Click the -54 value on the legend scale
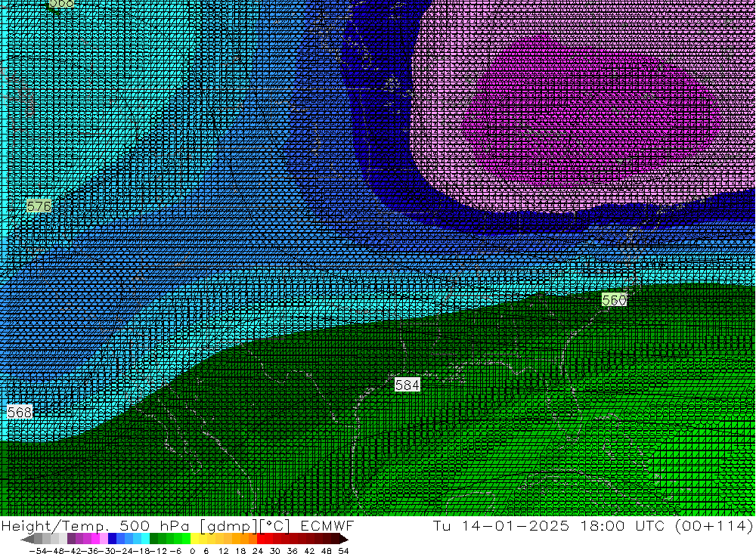Viewport: 756px width, 554px height. tap(38, 551)
